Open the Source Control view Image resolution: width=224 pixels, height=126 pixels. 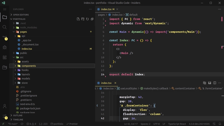pos(5,38)
